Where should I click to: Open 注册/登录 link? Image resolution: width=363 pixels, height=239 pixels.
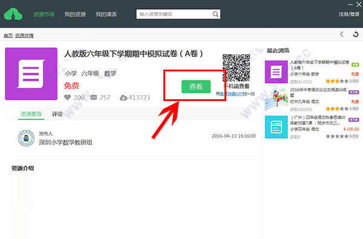(349, 14)
